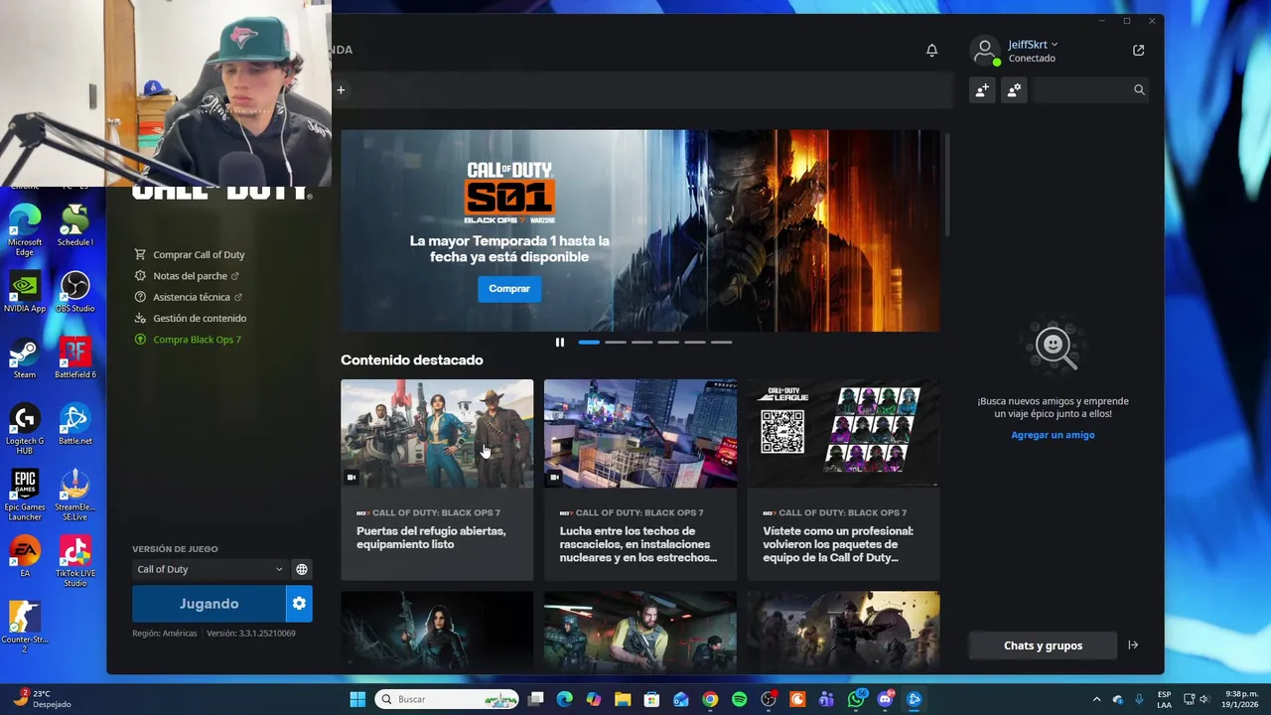Click the add friend icon

(x=982, y=89)
